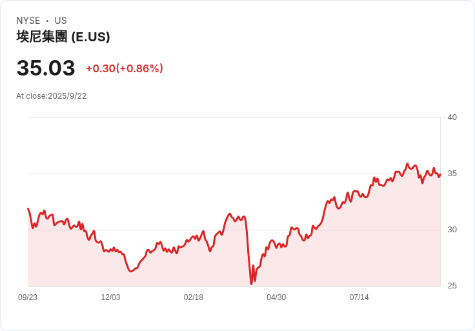Click the 30 price axis label
This screenshot has height=331, width=475.
[452, 230]
